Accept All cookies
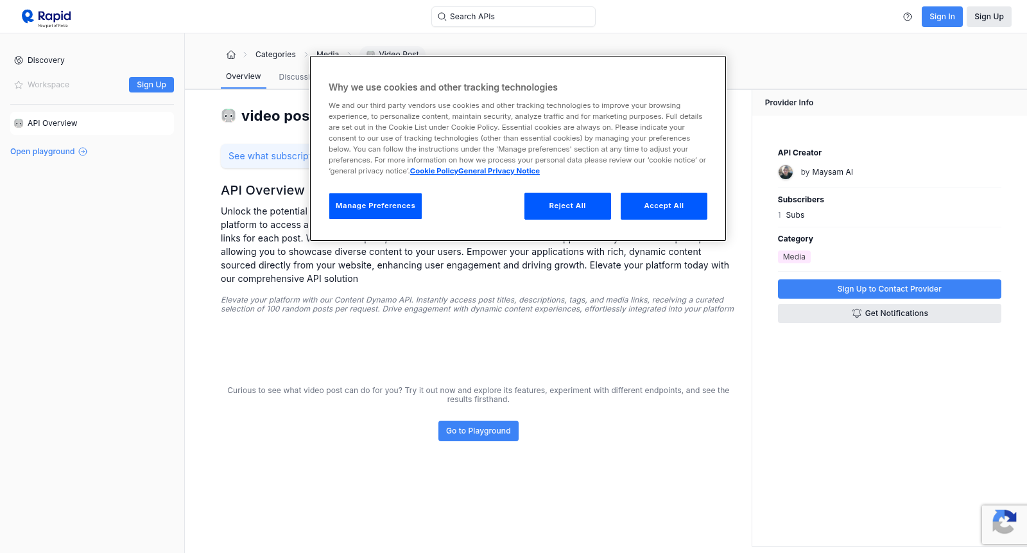Image resolution: width=1027 pixels, height=553 pixels. tap(664, 206)
